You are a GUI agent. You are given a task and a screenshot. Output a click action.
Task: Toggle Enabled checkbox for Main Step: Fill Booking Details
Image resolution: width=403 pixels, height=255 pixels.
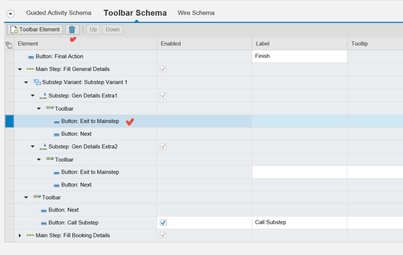[x=163, y=235]
